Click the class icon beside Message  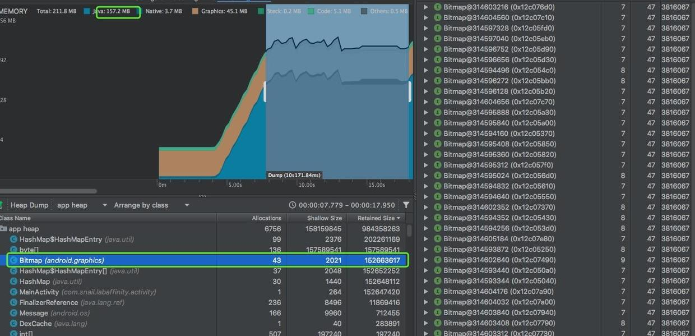(14, 313)
